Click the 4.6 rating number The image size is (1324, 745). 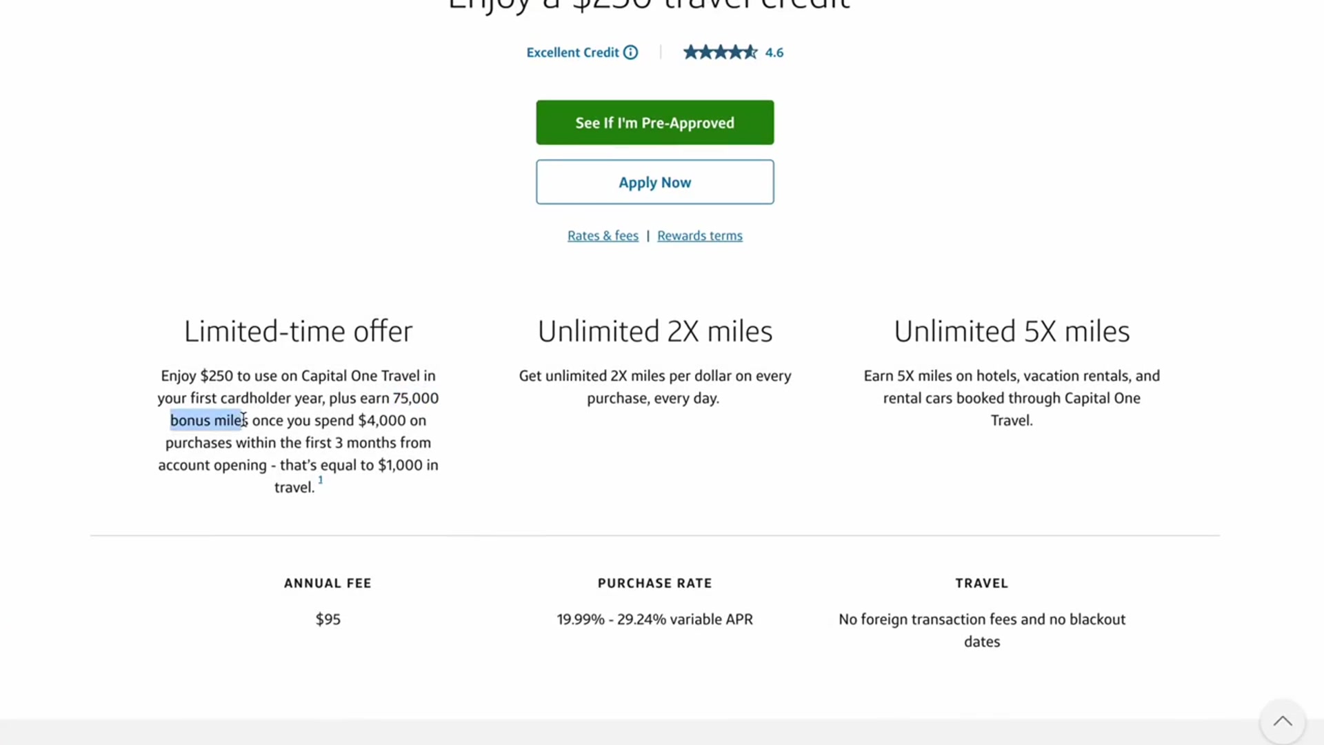pyautogui.click(x=774, y=52)
